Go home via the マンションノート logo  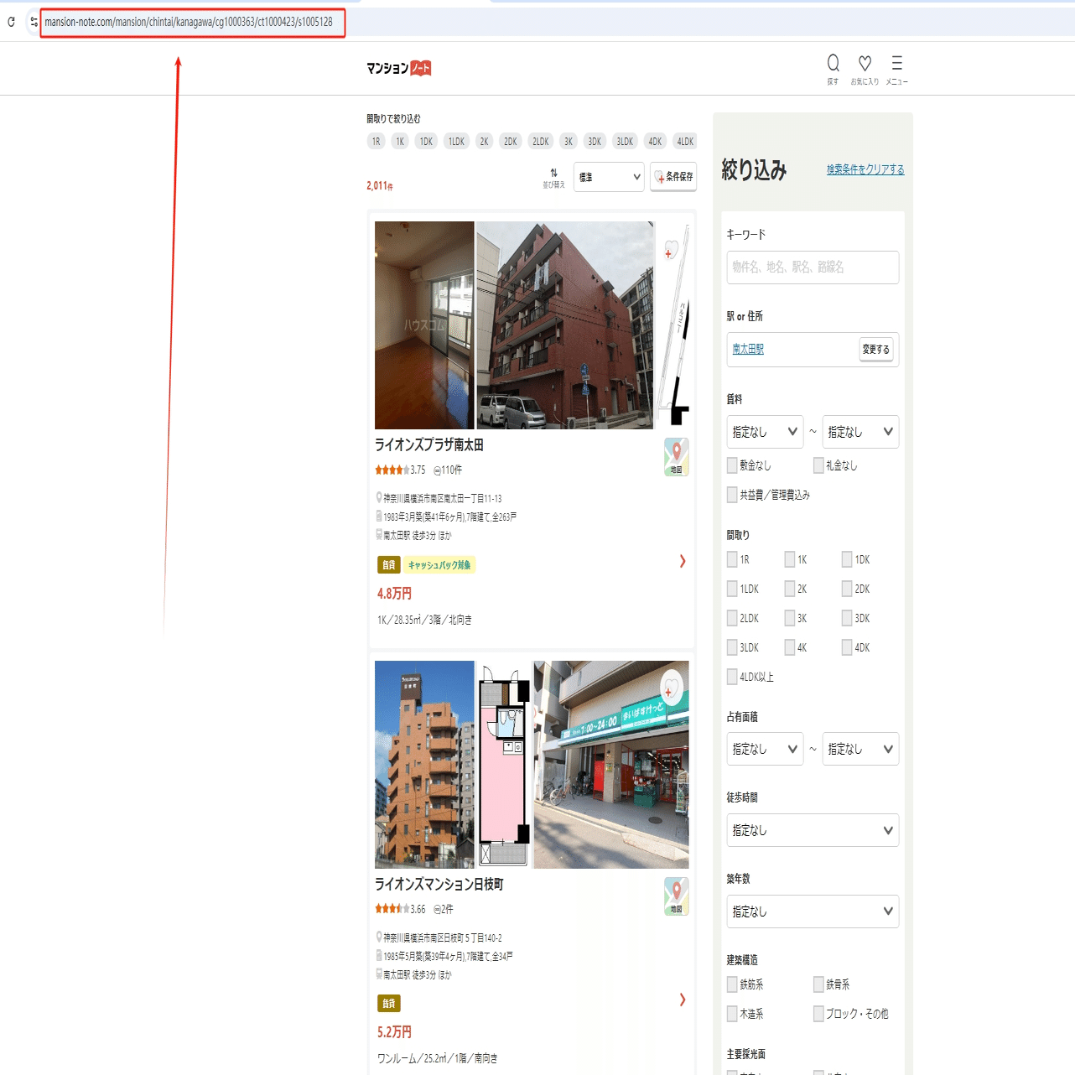[399, 68]
